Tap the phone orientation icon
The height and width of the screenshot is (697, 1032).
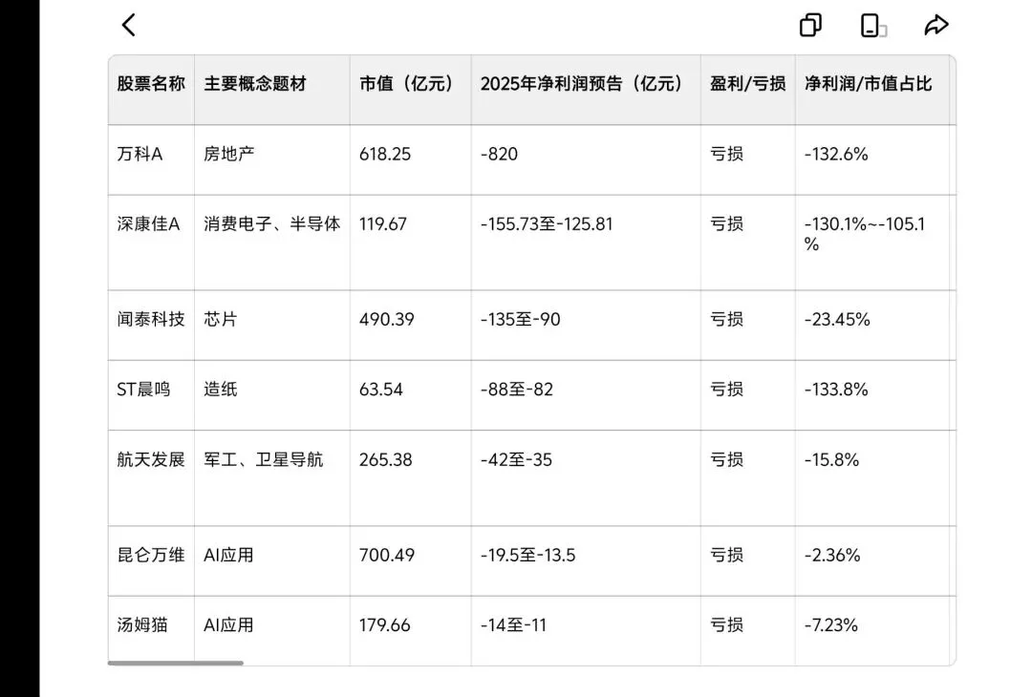pyautogui.click(x=873, y=26)
